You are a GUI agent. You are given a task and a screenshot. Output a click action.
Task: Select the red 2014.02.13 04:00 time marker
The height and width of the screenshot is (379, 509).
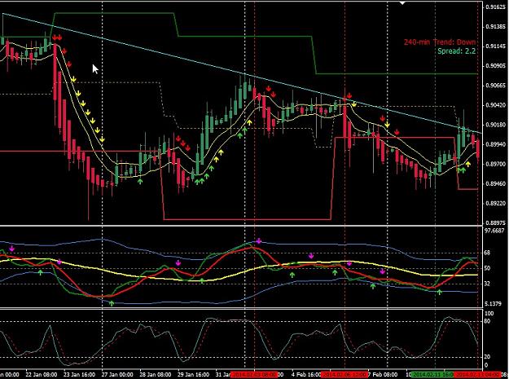[x=477, y=374]
